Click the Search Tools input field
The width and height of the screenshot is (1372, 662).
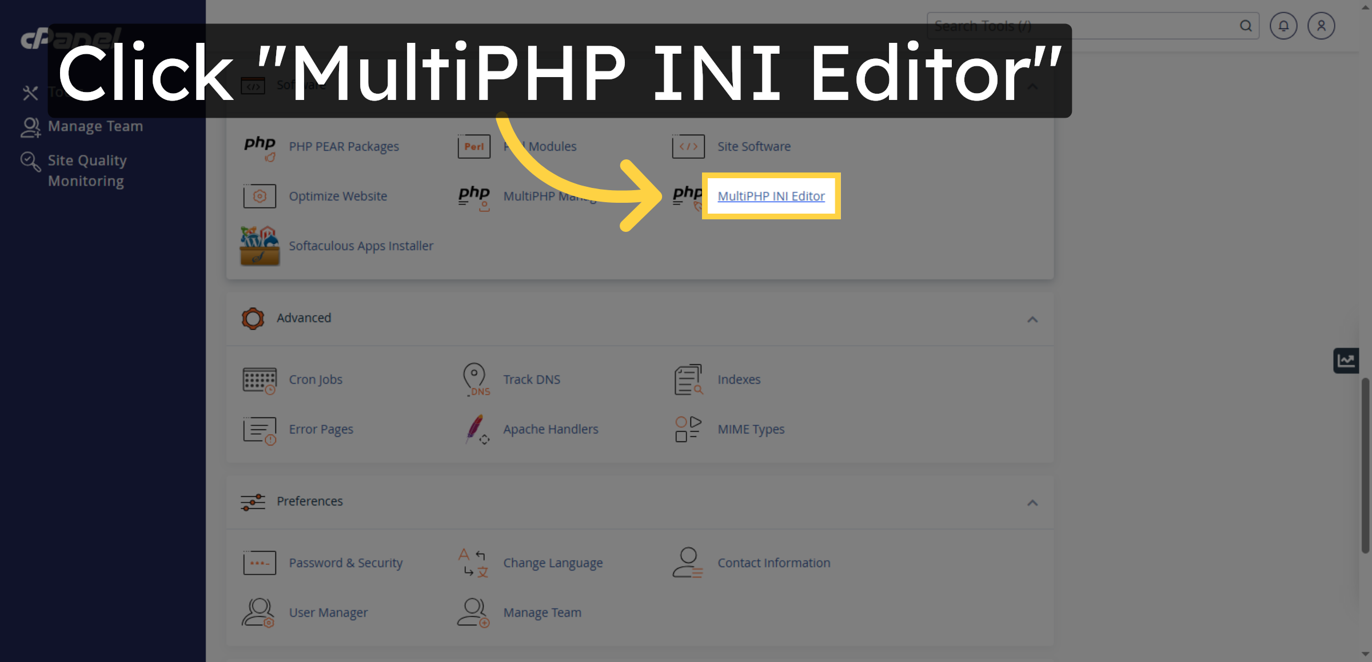click(1086, 26)
